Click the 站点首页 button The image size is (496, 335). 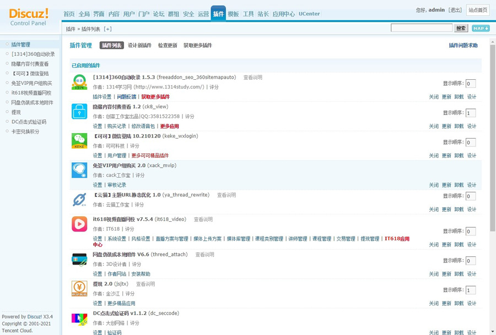coord(478,10)
